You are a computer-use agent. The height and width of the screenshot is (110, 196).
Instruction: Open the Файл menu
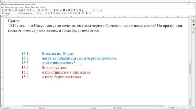(2, 7)
